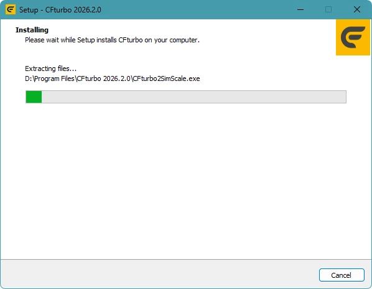The height and width of the screenshot is (289, 372).
Task: Close the CFturbo Setup window
Action: coord(357,9)
